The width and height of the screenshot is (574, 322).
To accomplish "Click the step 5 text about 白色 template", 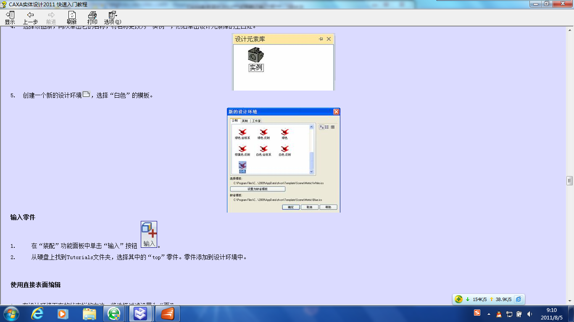I will tap(88, 95).
